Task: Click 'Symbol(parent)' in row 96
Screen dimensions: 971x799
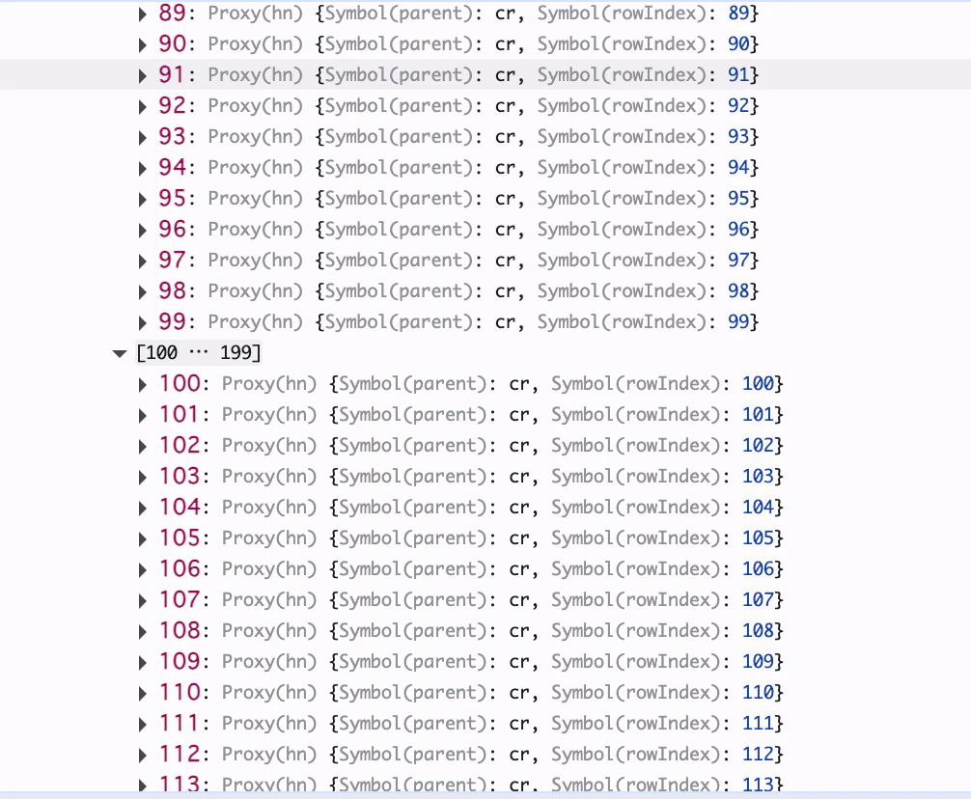Action: (x=399, y=231)
